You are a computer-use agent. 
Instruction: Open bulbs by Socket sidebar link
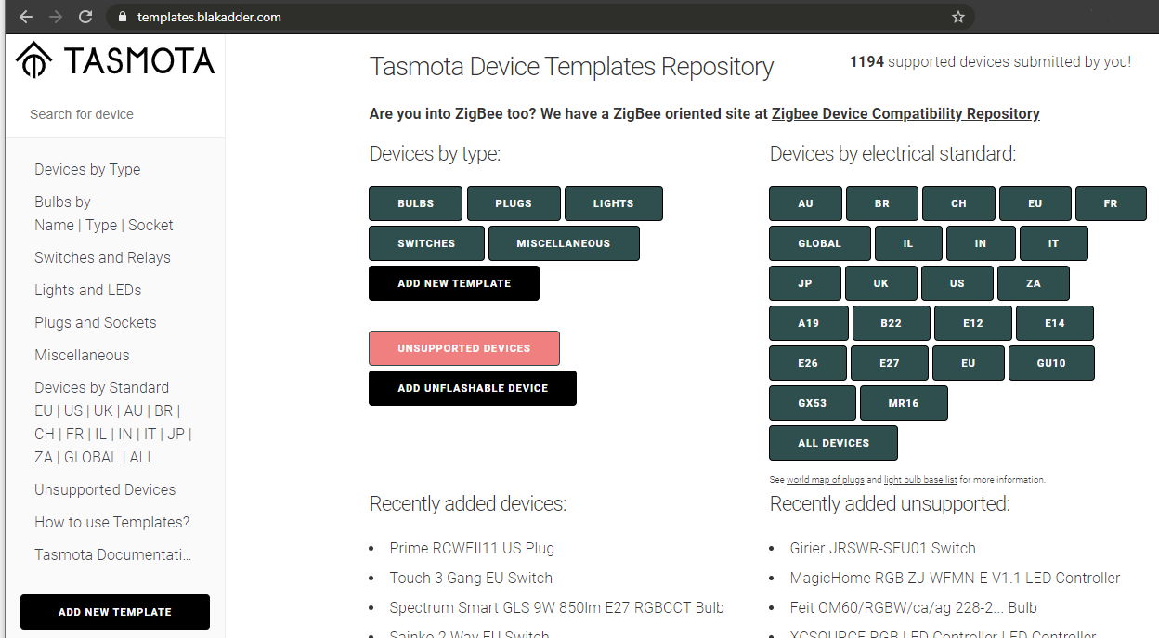[x=150, y=225]
